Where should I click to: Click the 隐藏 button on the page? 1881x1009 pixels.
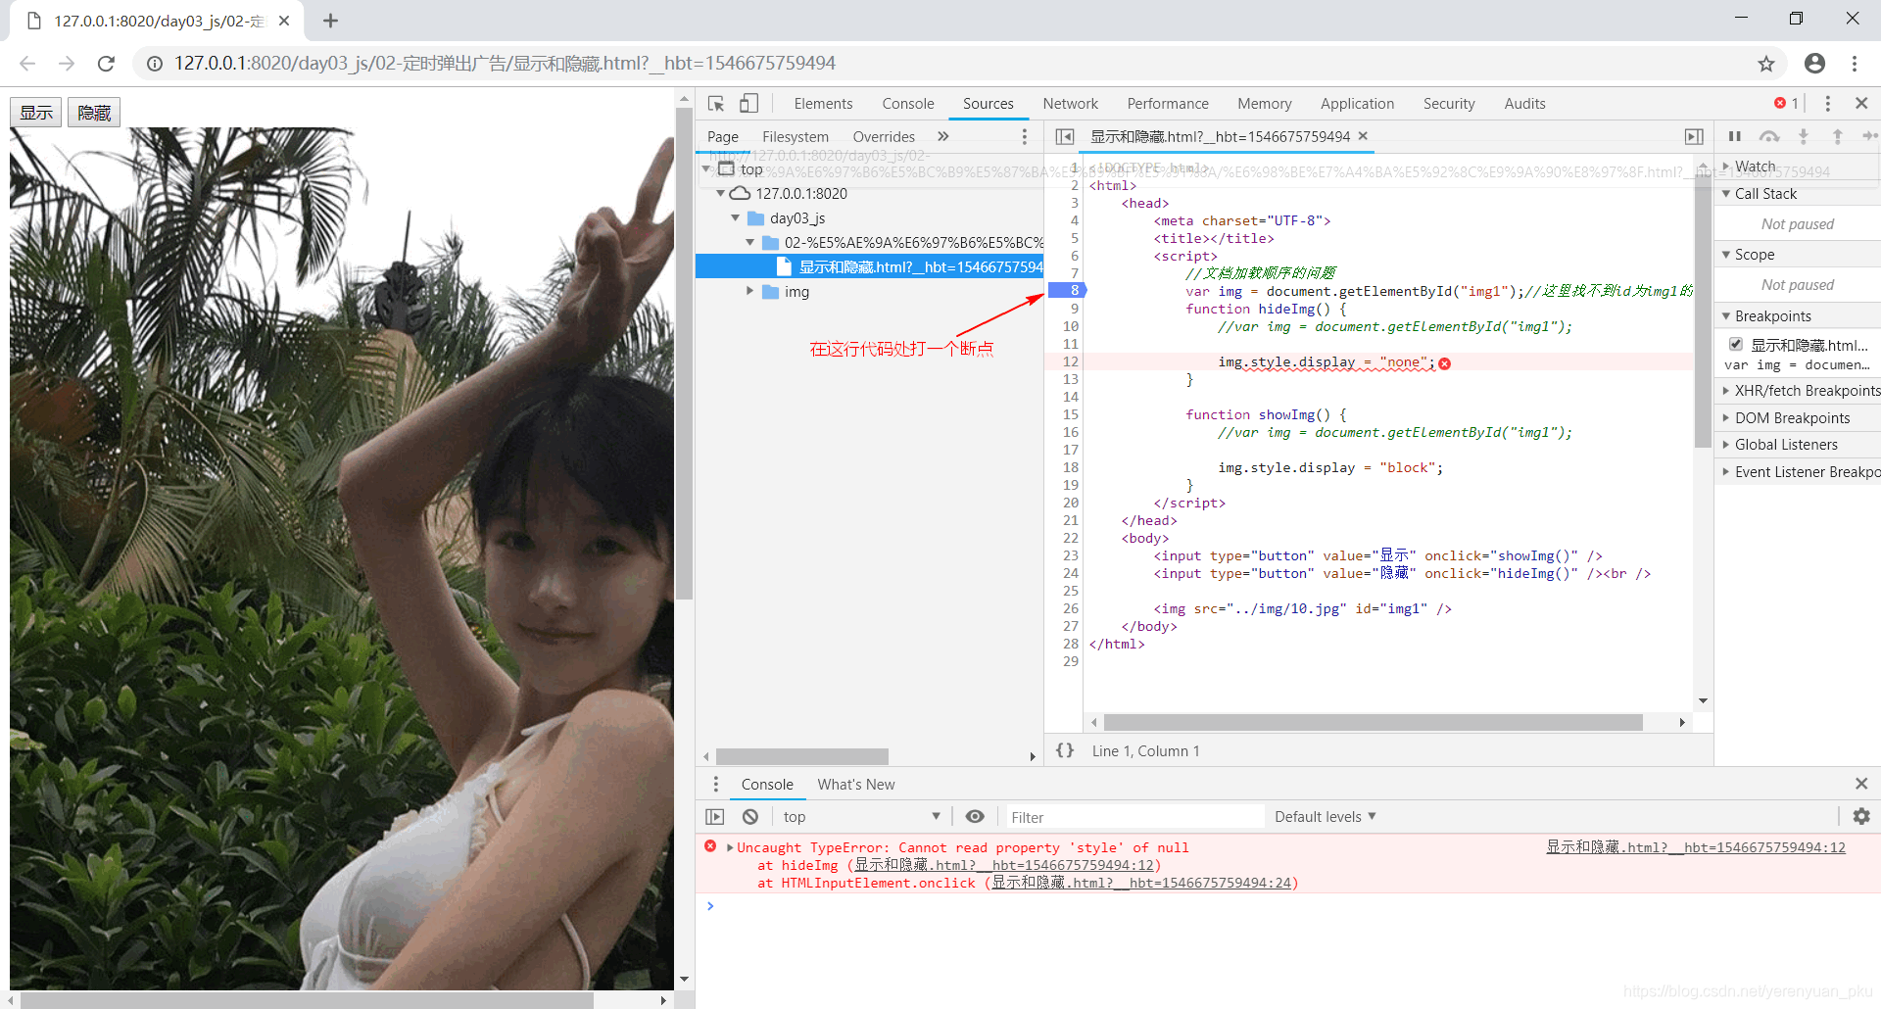pos(94,113)
